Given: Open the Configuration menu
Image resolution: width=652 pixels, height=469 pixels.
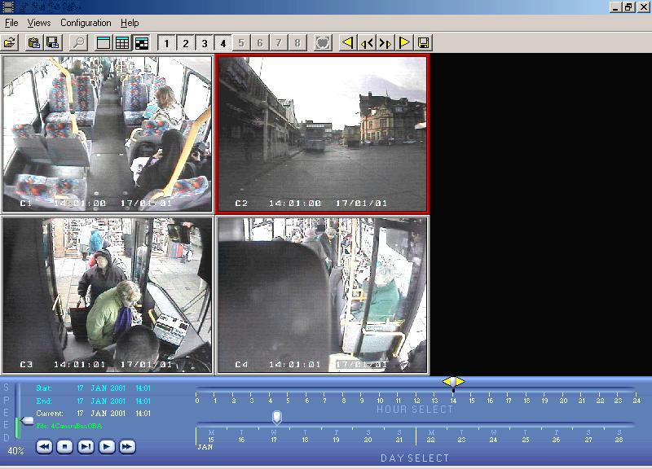Looking at the screenshot, I should 86,23.
